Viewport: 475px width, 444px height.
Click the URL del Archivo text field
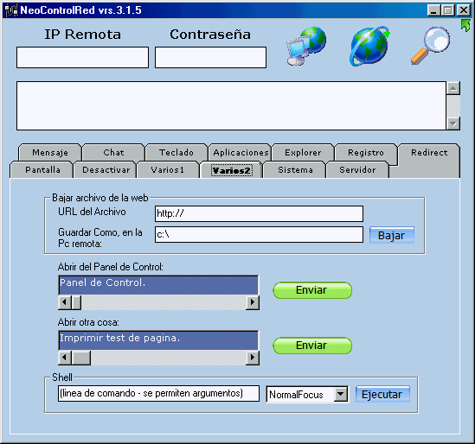(x=259, y=213)
